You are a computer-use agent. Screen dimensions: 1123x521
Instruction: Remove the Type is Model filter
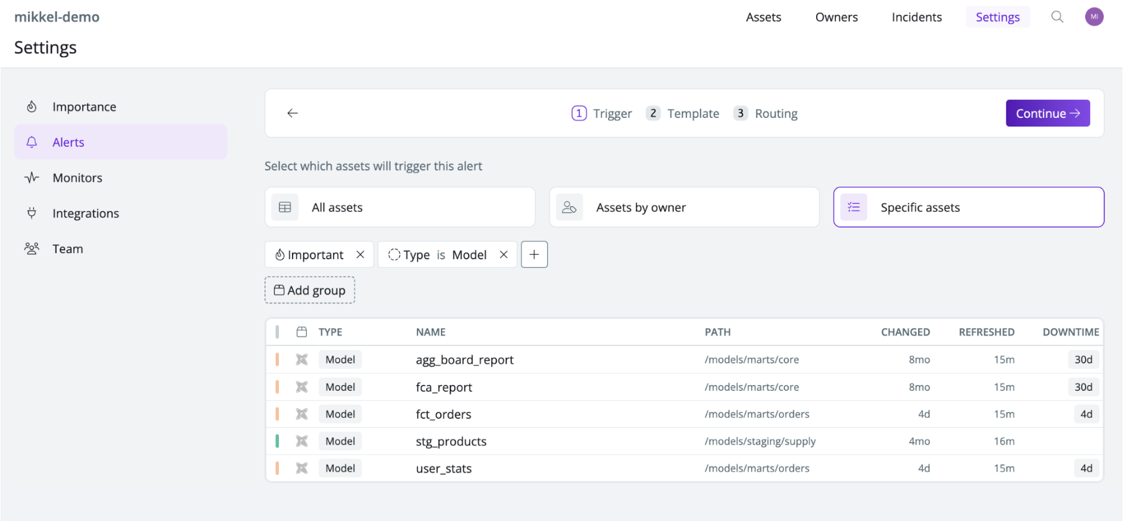pyautogui.click(x=504, y=254)
